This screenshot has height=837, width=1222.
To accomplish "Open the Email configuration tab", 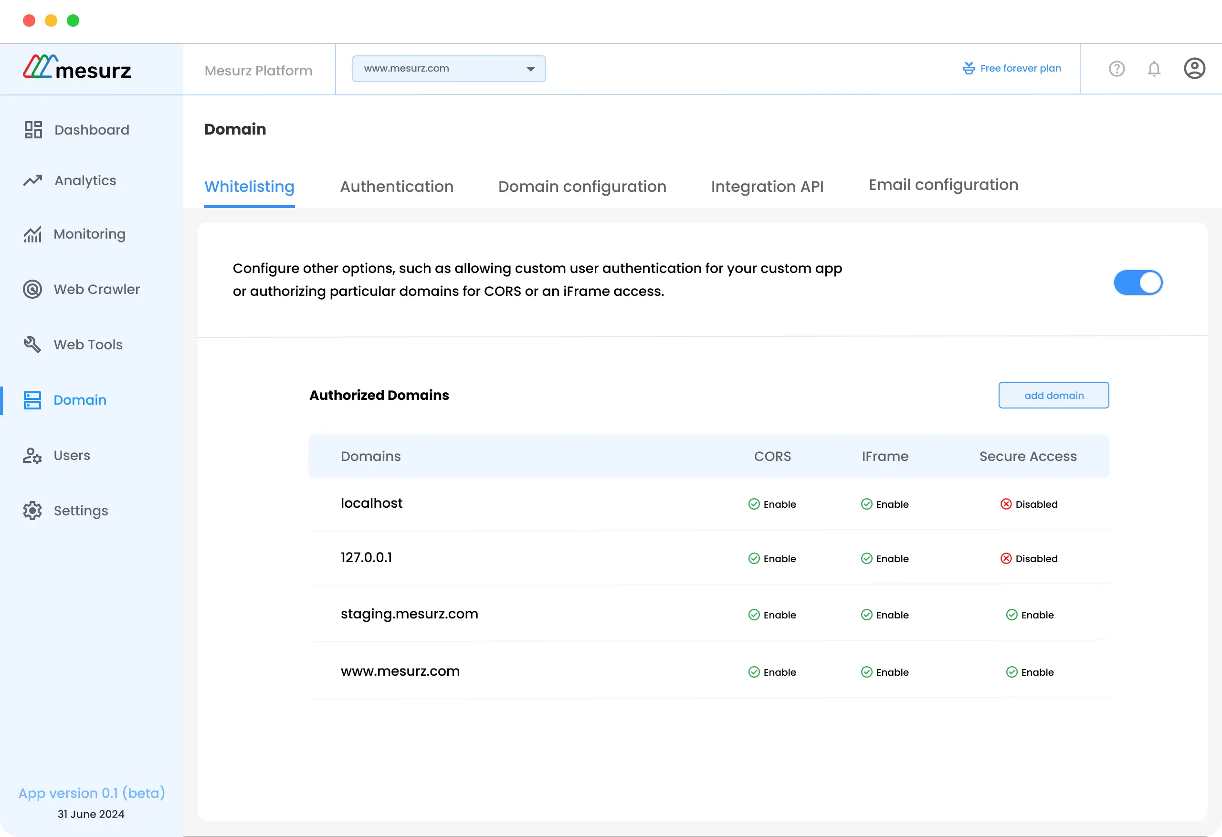I will click(x=943, y=185).
